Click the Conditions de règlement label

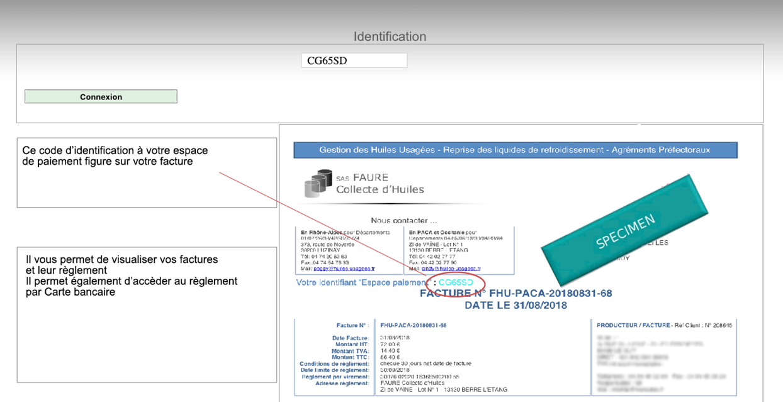[334, 363]
